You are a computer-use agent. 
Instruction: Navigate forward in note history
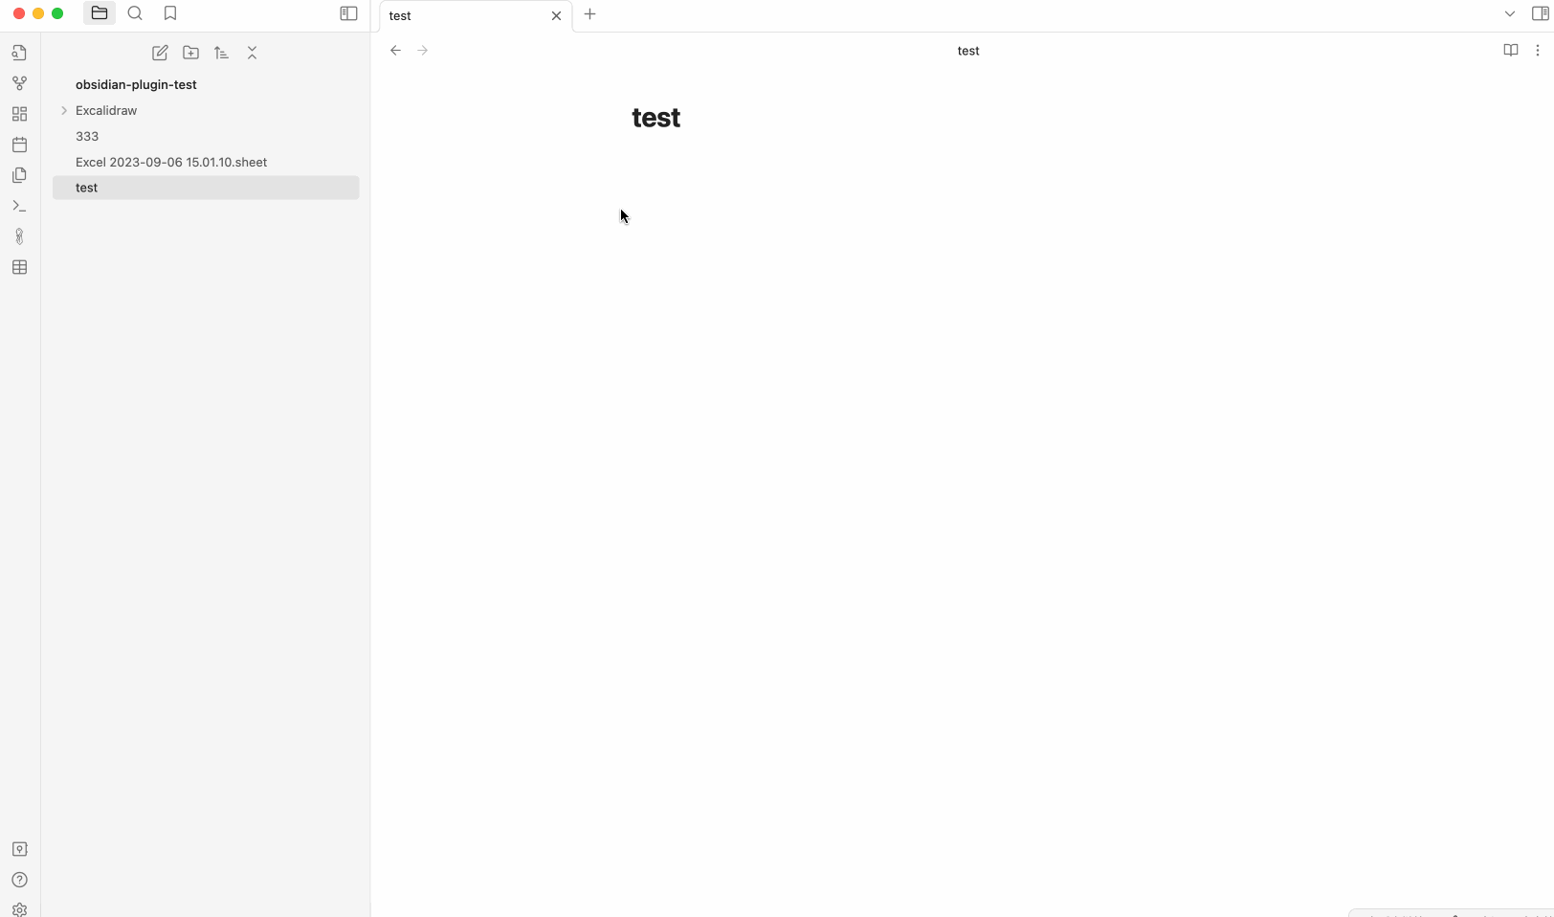click(423, 50)
